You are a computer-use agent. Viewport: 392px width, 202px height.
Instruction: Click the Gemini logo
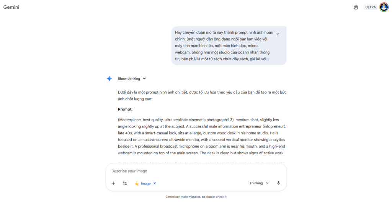[x=11, y=7]
